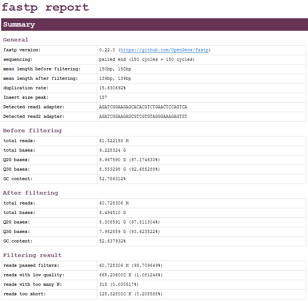
Task: Click the GC content 52.786312% cell
Action: pos(114,179)
